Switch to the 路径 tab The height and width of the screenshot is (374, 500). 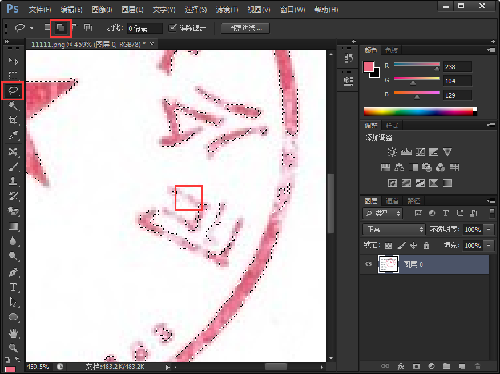[x=414, y=201]
